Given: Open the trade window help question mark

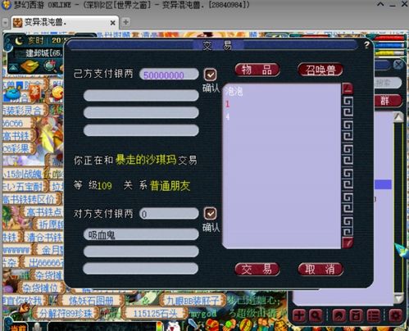Looking at the screenshot, I should [x=366, y=45].
